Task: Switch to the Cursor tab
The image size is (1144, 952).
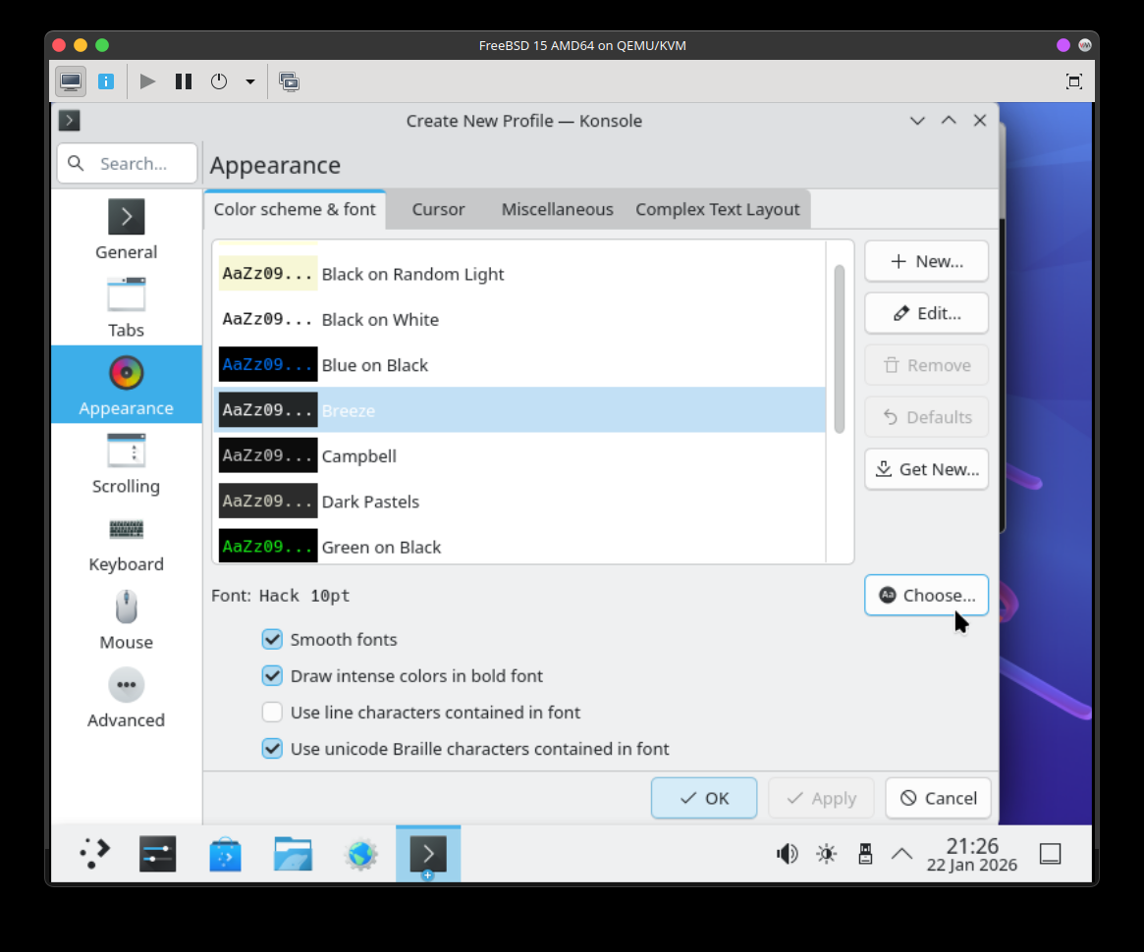Action: click(438, 209)
